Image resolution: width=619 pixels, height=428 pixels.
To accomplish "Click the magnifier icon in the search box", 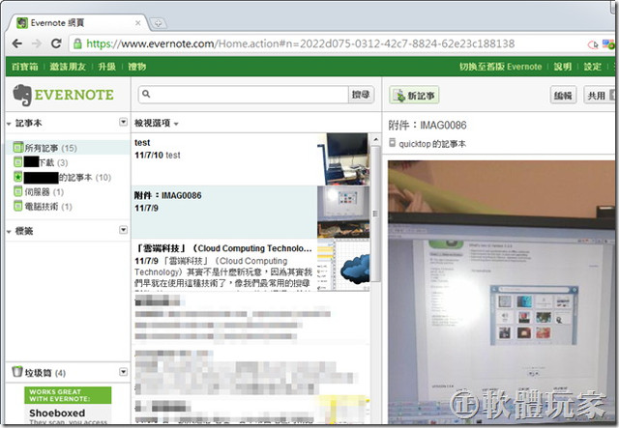I will tap(146, 94).
